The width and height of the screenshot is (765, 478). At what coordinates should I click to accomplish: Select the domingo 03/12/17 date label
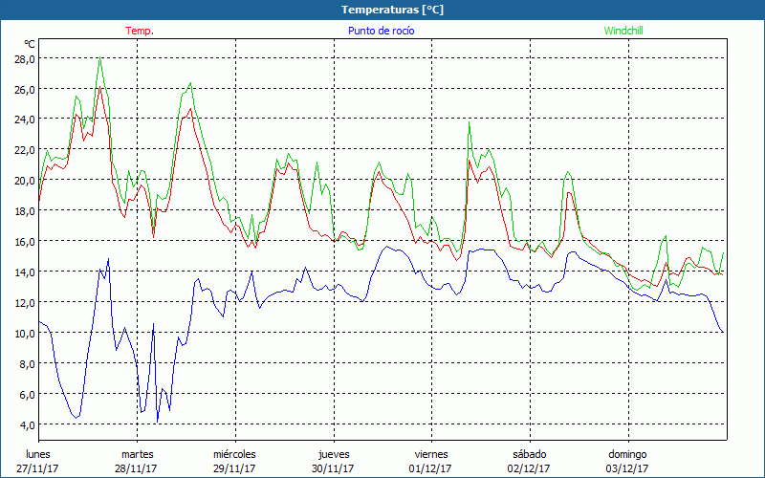click(x=628, y=461)
